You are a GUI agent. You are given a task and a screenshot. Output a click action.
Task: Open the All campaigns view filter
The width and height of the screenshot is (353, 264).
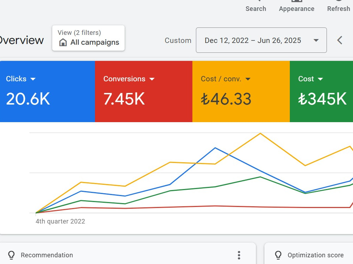pos(88,38)
